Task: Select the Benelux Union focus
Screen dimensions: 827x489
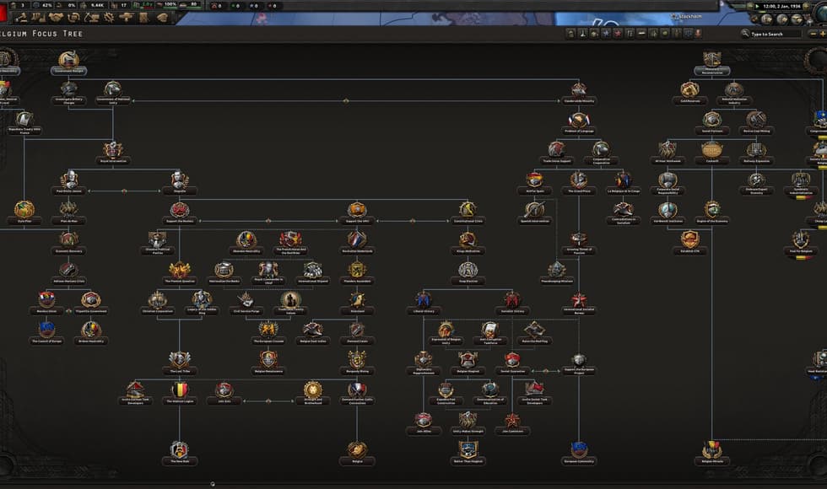Action: (46, 303)
